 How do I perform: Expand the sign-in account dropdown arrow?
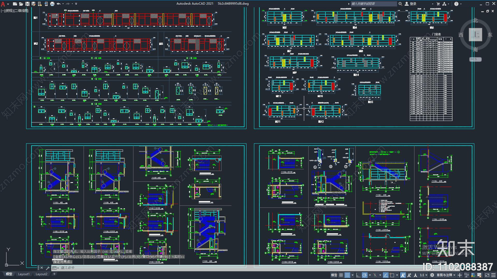pyautogui.click(x=433, y=4)
